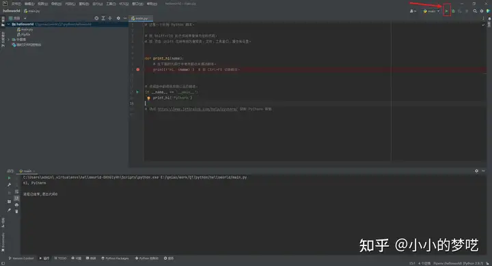The width and height of the screenshot is (492, 266).
Task: Open the Help menu
Action: [152, 4]
